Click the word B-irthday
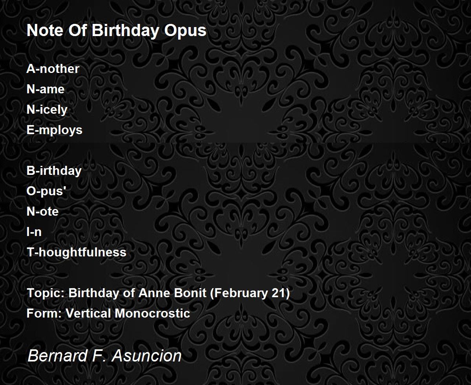 click(54, 171)
